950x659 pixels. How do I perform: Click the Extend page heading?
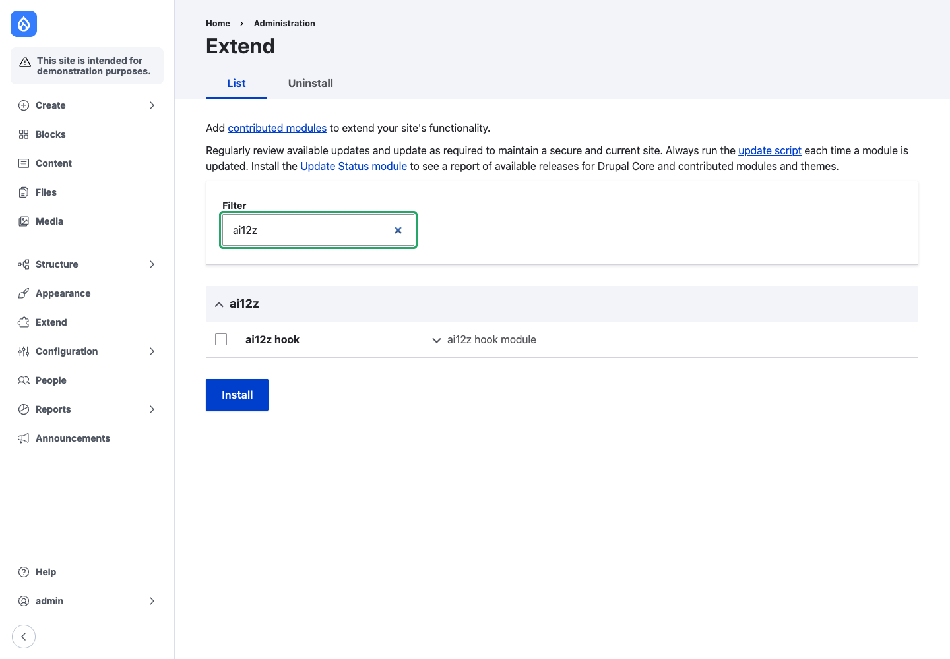point(240,46)
